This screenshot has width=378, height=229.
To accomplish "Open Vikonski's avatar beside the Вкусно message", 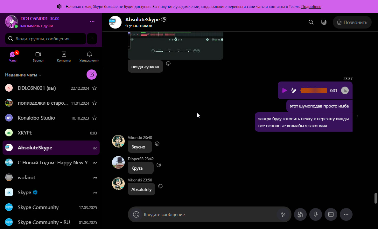I will coord(118,141).
